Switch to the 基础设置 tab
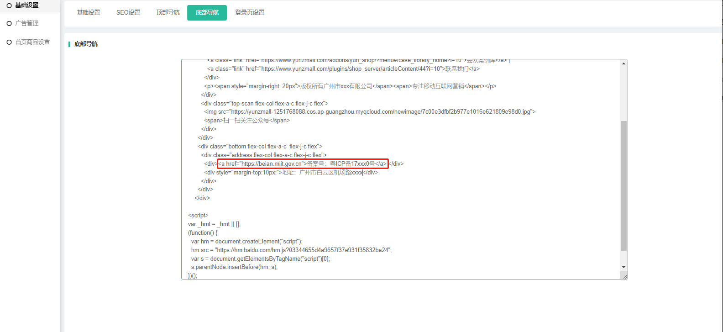This screenshot has width=723, height=332. coord(89,13)
